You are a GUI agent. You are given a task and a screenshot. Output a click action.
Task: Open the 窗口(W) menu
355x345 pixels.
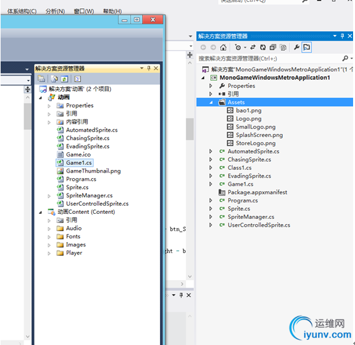(83, 11)
